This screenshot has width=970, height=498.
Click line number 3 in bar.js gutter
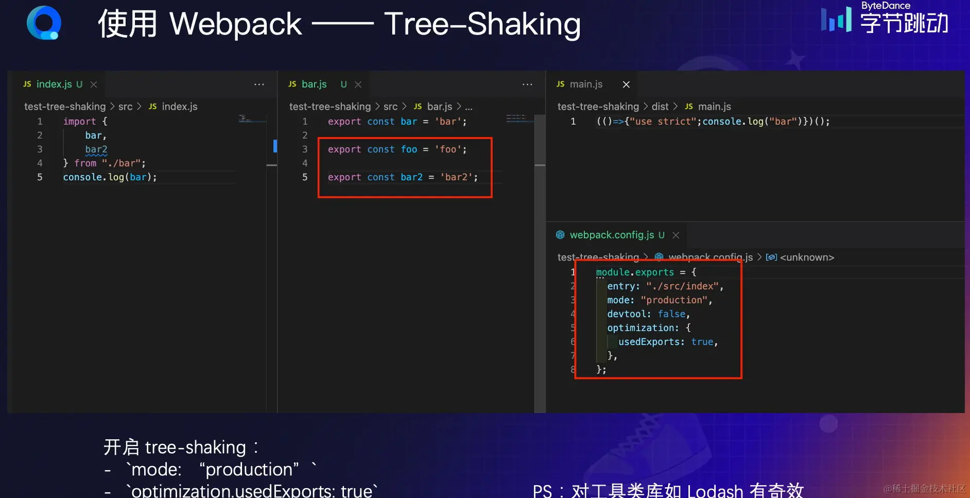(305, 149)
